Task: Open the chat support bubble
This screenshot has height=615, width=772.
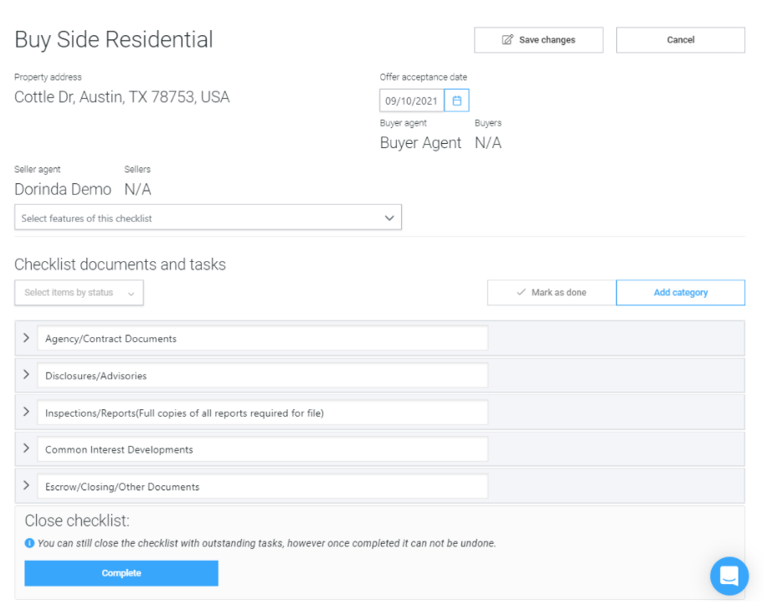Action: (728, 576)
